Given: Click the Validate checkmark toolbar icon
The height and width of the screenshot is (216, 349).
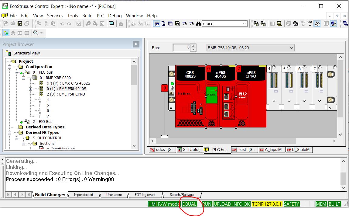Looking at the screenshot, I should (x=79, y=23).
